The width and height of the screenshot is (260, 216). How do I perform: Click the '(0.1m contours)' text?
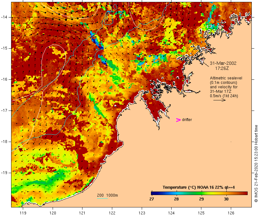coord(224,82)
